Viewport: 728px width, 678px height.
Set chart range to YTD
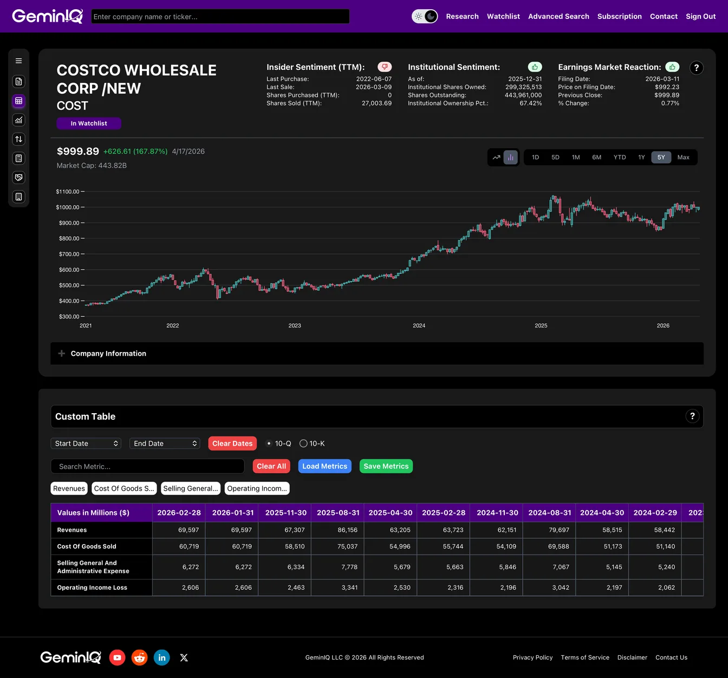tap(620, 158)
